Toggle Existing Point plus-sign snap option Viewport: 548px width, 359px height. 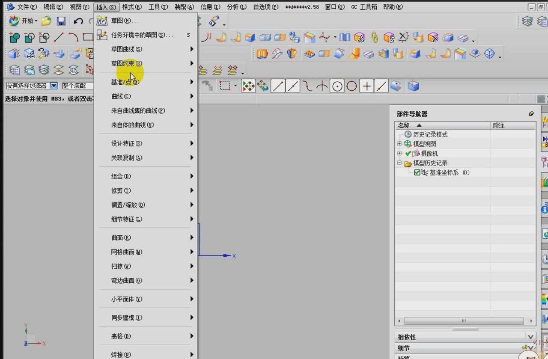coord(366,86)
